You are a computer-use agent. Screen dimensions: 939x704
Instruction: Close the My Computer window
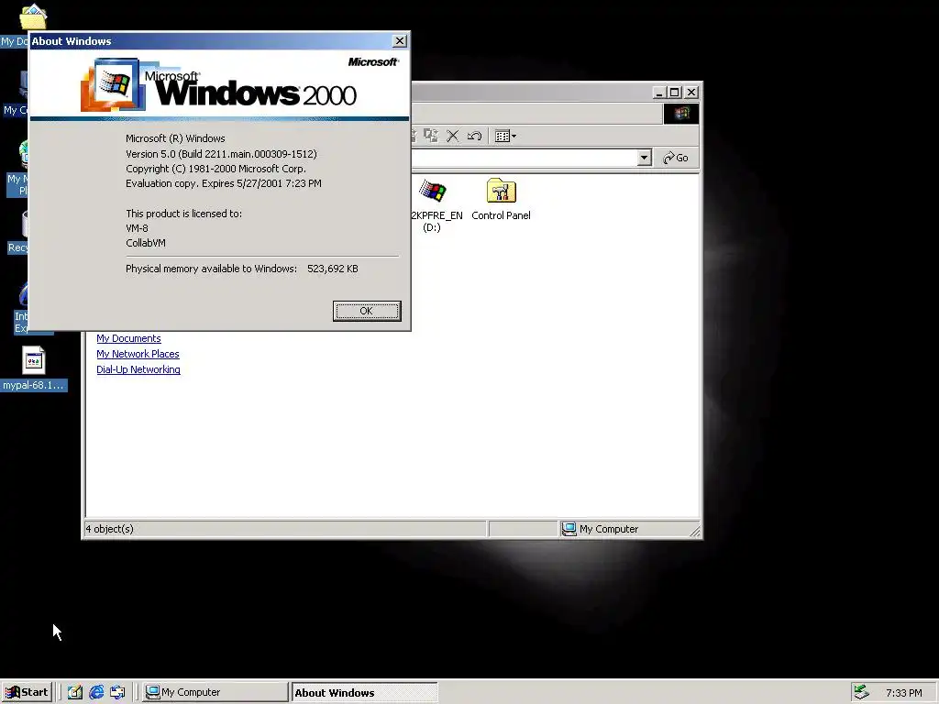(x=691, y=93)
